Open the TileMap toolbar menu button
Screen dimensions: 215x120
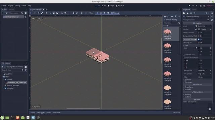click(x=115, y=13)
